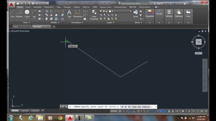Viewport: 216px width, 121px height.
Task: Toggle polar tracking on status bar
Action: click(x=138, y=111)
